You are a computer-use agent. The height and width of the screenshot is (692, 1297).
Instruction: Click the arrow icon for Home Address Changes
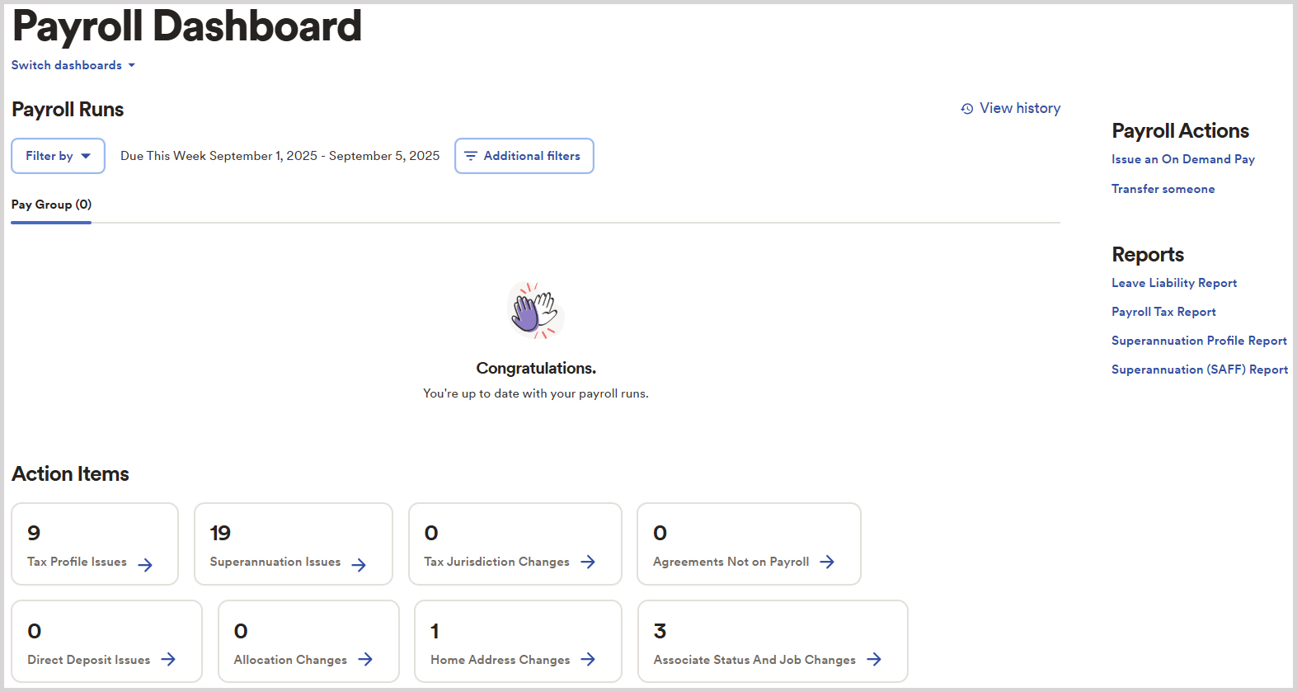click(588, 659)
